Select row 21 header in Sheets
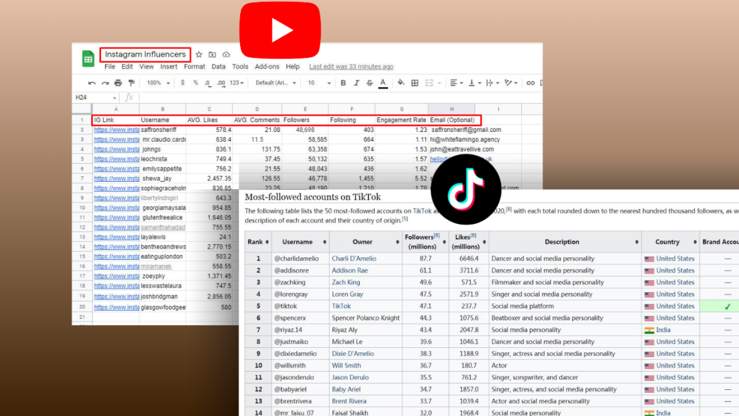739x416 pixels. (x=82, y=317)
